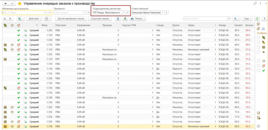Click the move-down arrow in the toolbar
Screen dimensions: 268x130
point(10,19)
